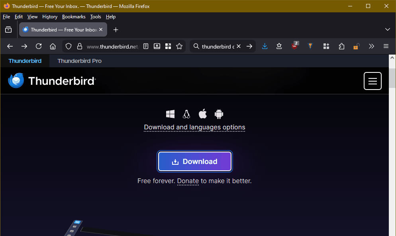Follow the Donate link

188,181
